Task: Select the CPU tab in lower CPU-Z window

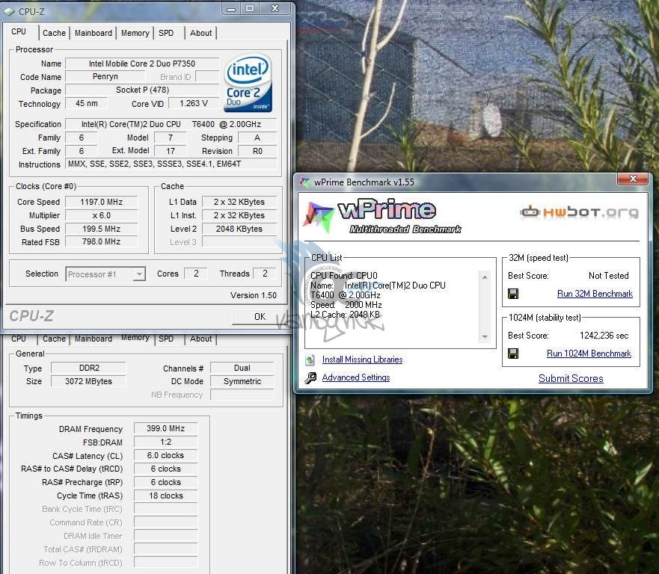Action: point(19,339)
